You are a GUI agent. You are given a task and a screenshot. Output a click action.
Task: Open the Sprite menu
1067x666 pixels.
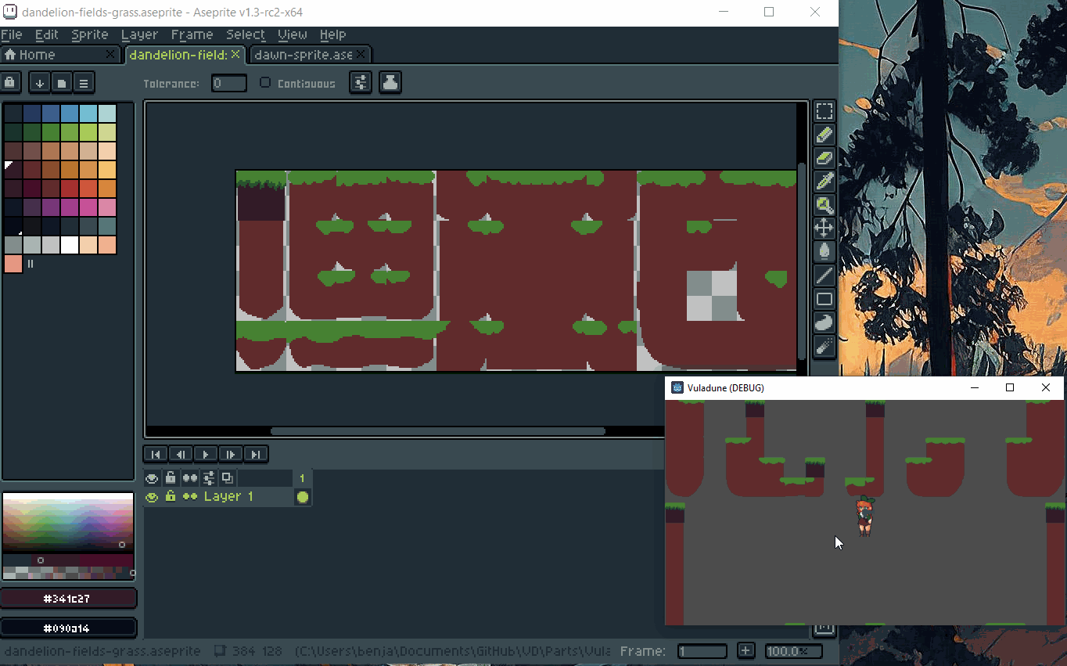pyautogui.click(x=90, y=34)
